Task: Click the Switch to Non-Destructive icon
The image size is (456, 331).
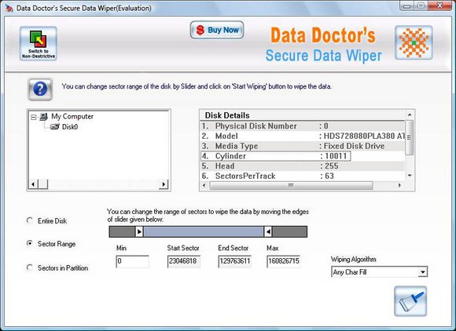Action: 38,43
